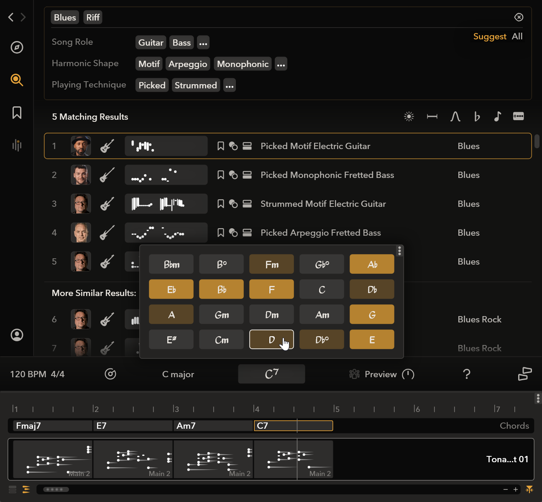Toggle the Strummed playing technique tag
The height and width of the screenshot is (502, 542).
pyautogui.click(x=196, y=85)
